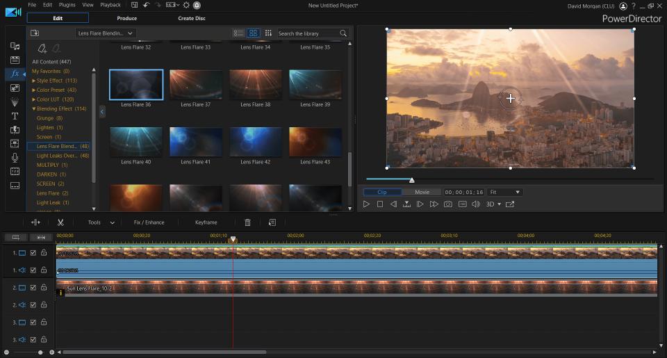
Task: Select Light Leaks Overlay category
Action: click(x=63, y=156)
